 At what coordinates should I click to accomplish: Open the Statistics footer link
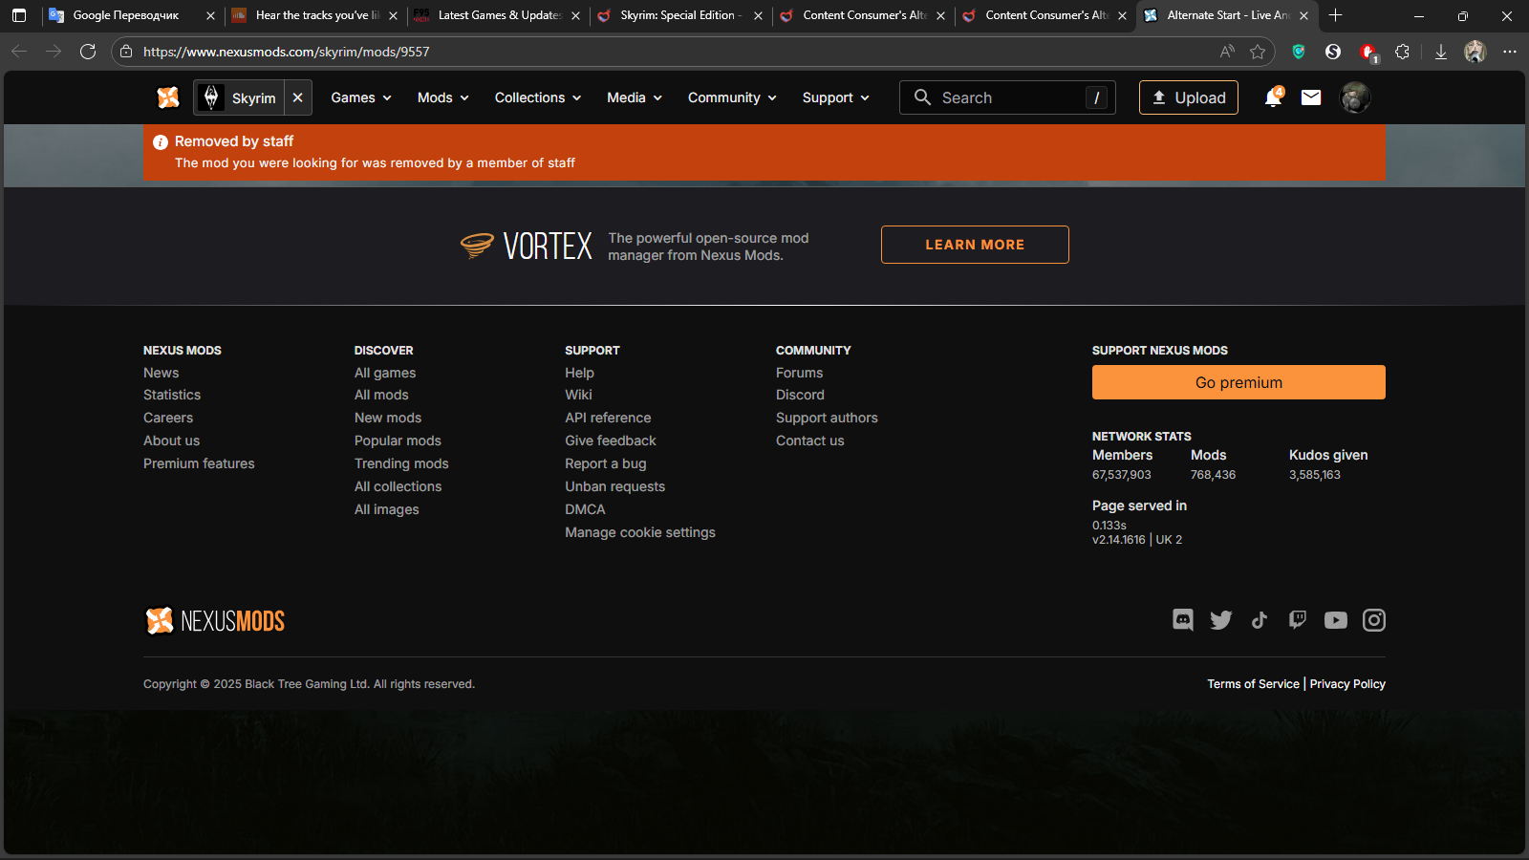tap(172, 395)
